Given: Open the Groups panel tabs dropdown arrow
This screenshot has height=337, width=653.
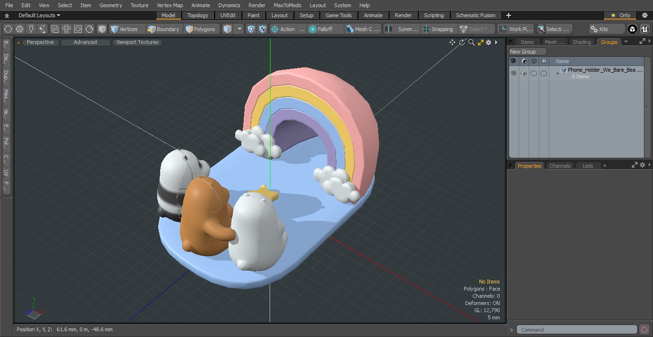Looking at the screenshot, I should coord(626,42).
